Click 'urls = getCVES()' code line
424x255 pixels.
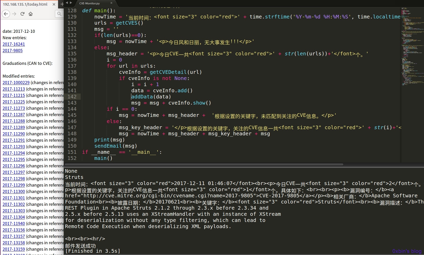point(119,23)
